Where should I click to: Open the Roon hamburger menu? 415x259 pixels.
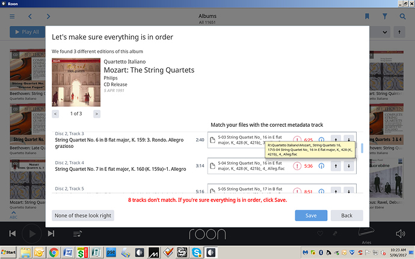12,16
